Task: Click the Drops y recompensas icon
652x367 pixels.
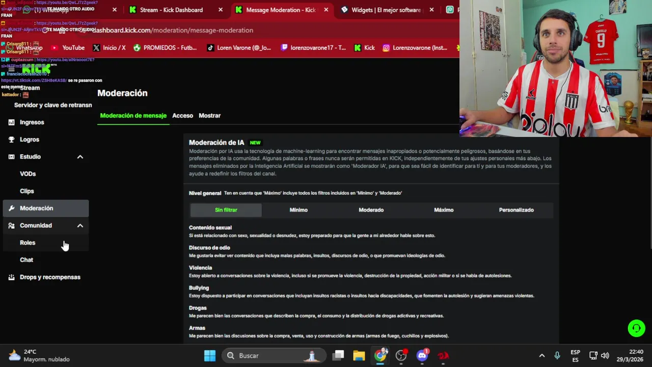Action: (11, 277)
